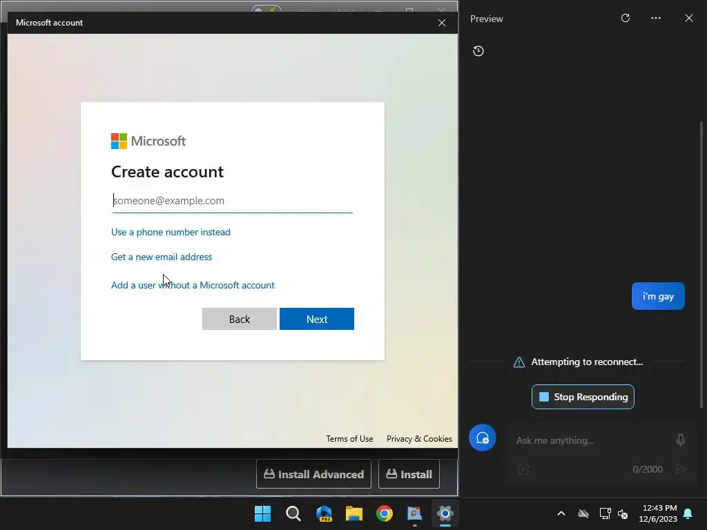Image resolution: width=707 pixels, height=530 pixels.
Task: Click the Attempting to reconnect warning icon
Action: point(519,362)
